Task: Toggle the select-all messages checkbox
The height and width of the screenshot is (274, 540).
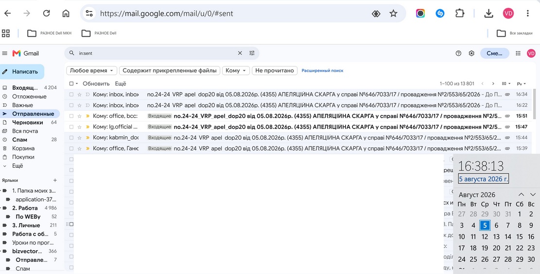Action: (x=71, y=83)
